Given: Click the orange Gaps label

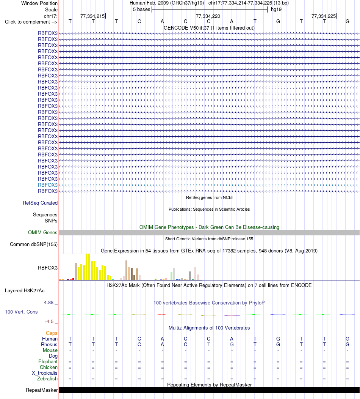Looking at the screenshot, I should click(52, 333).
